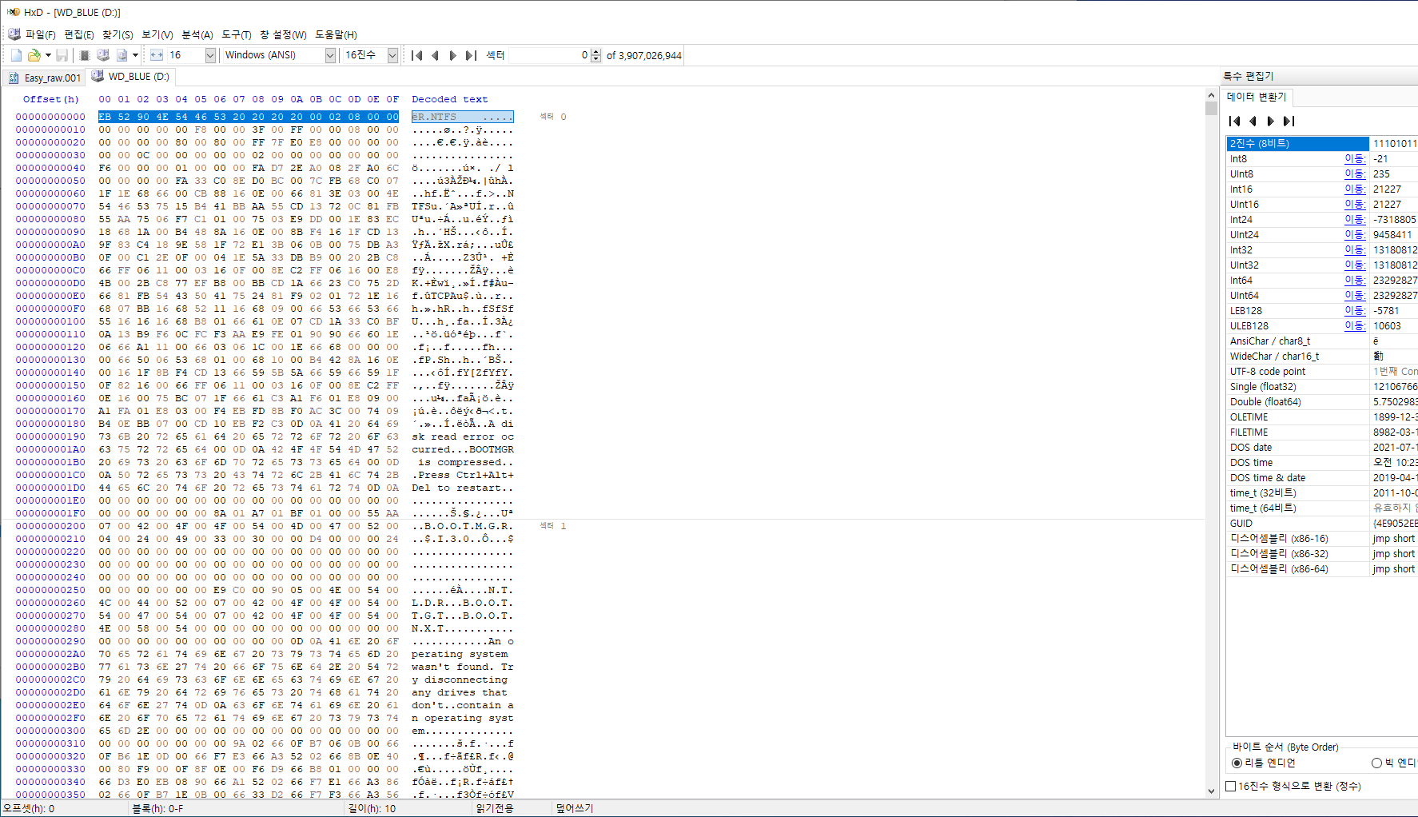This screenshot has width=1418, height=817.
Task: Open the 분석(A) menu
Action: coord(197,34)
